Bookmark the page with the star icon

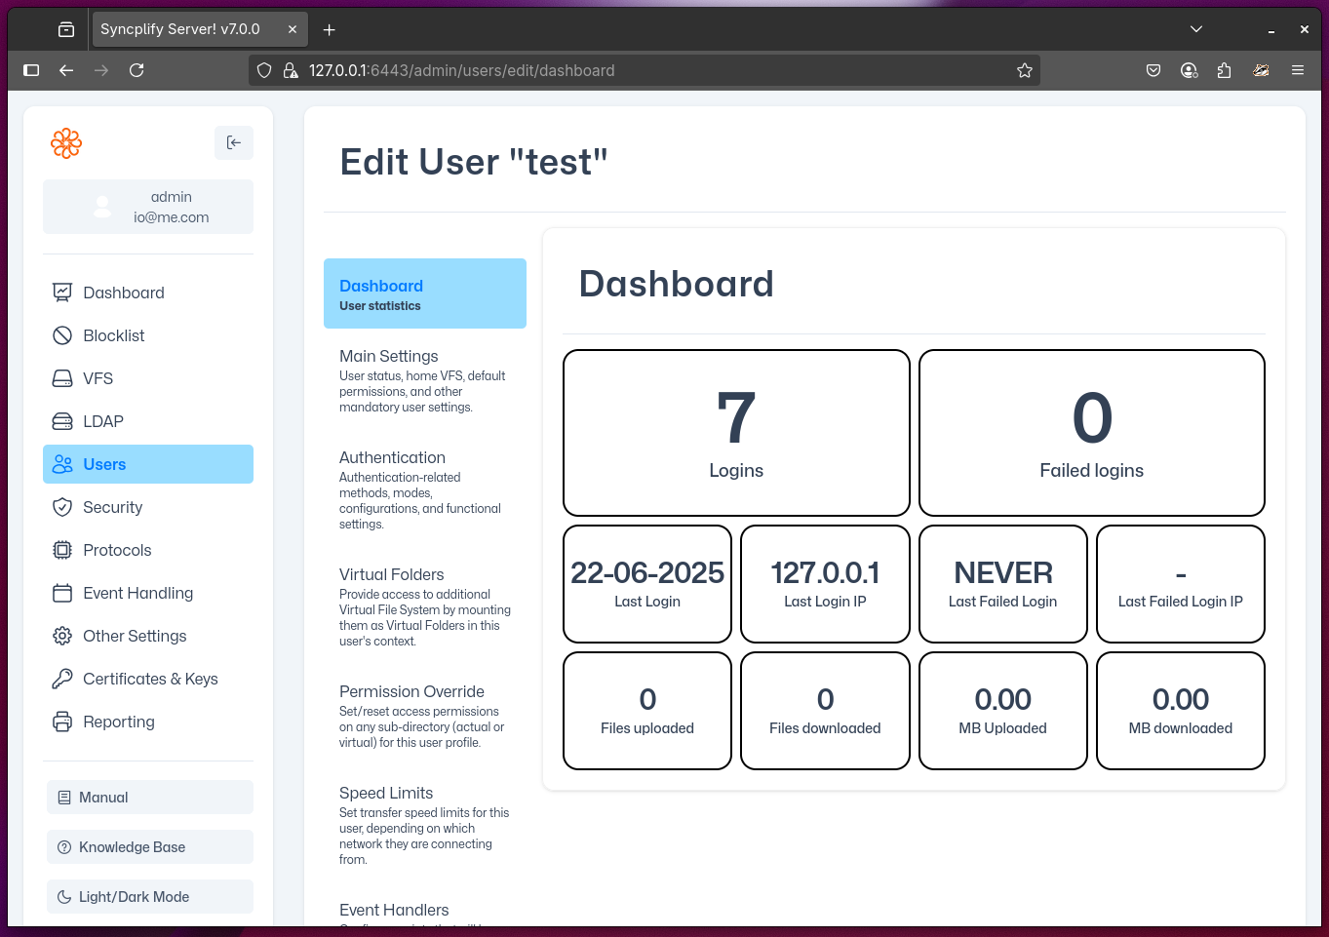point(1025,70)
